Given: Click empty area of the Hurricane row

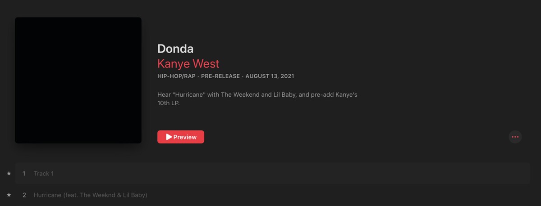Looking at the screenshot, I should tap(338, 195).
